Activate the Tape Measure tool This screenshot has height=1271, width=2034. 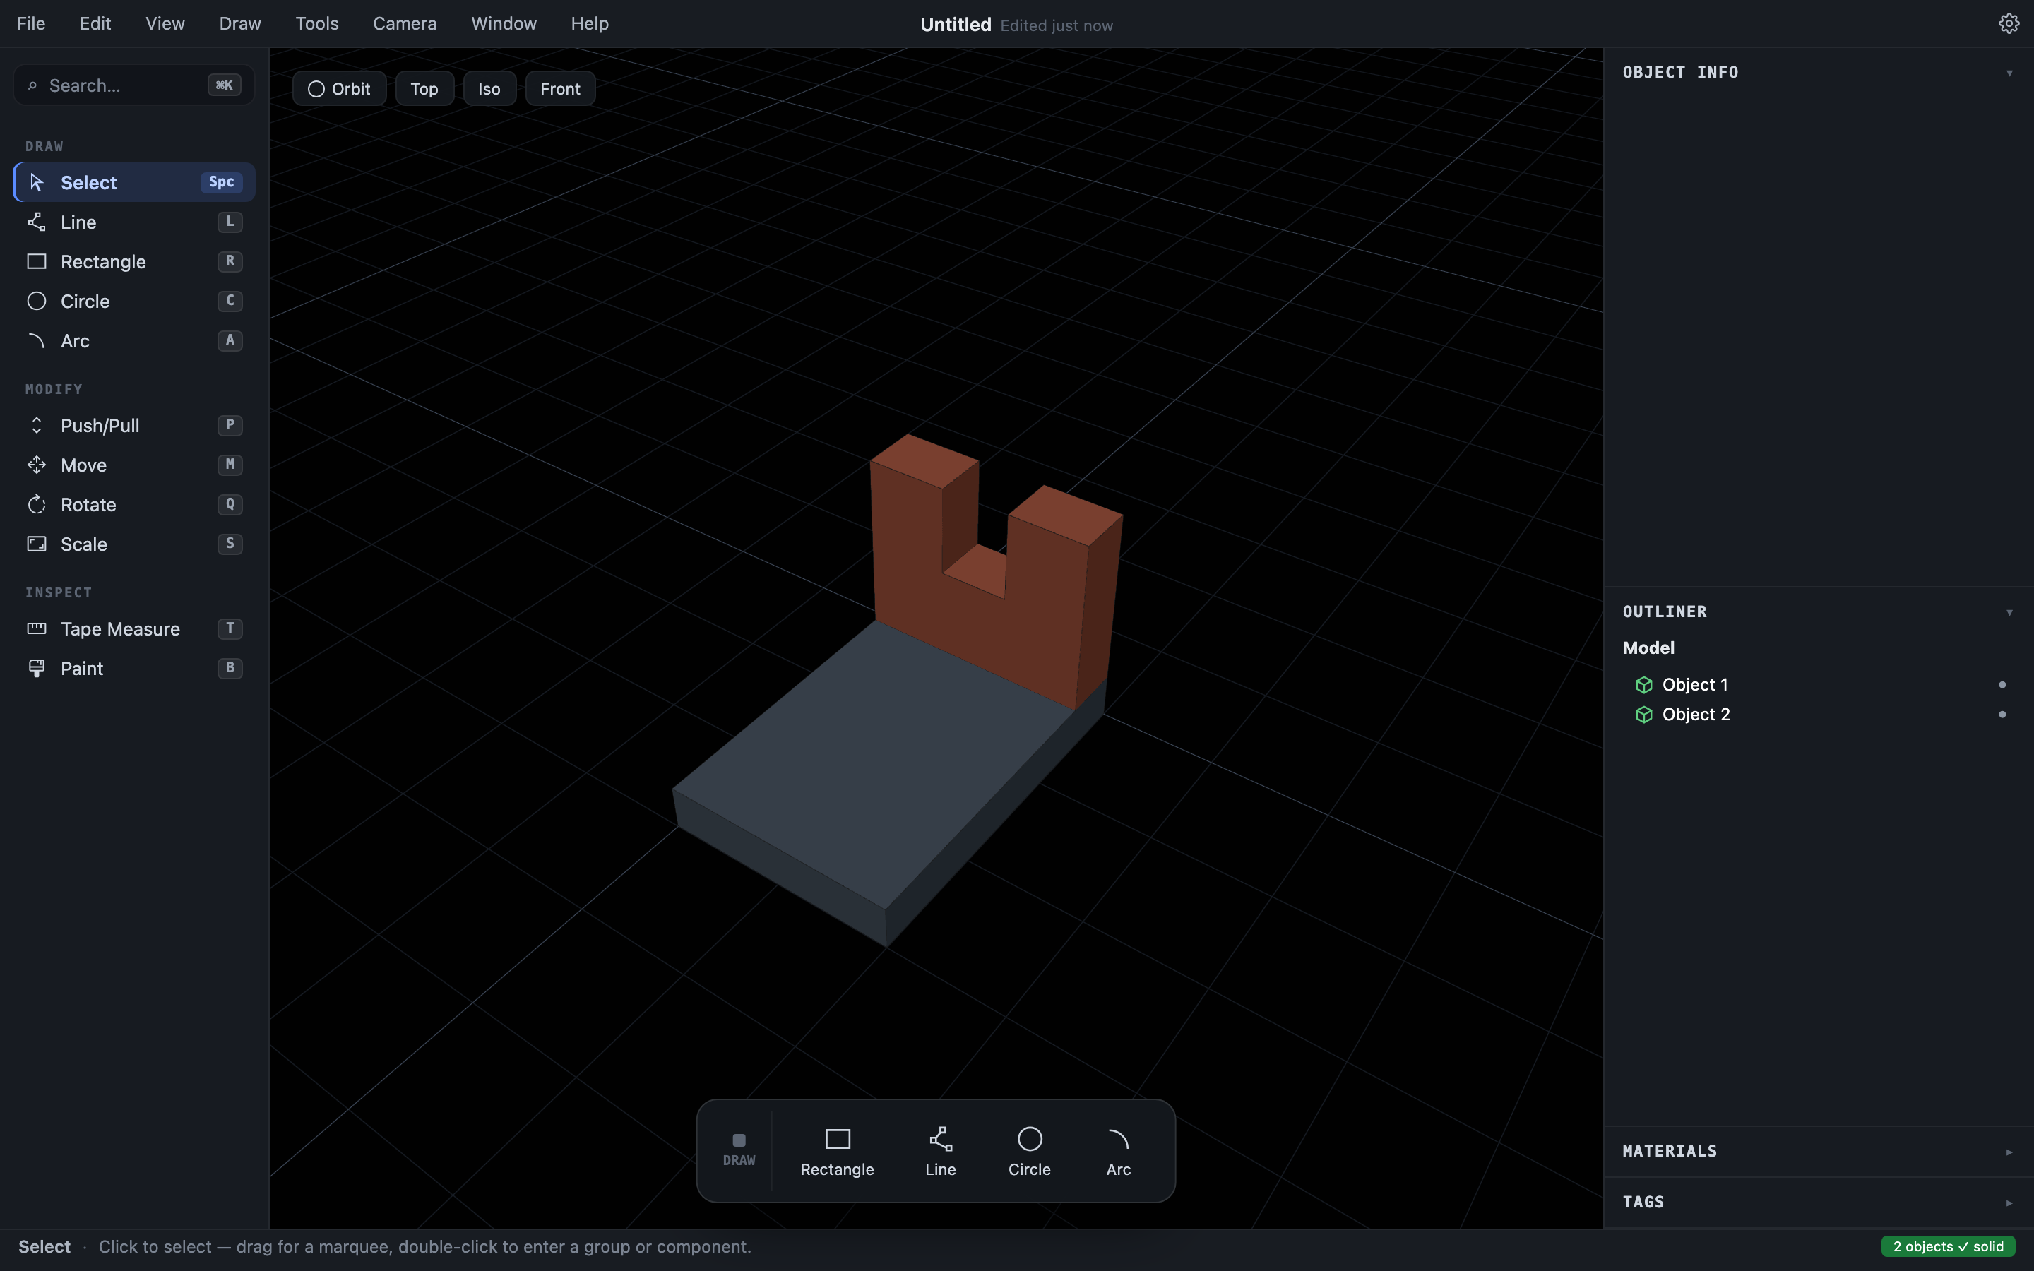[x=134, y=628]
